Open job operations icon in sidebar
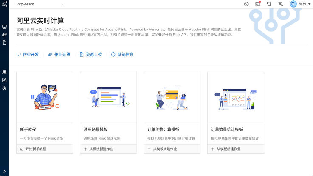The height and width of the screenshot is (176, 313). click(x=4, y=35)
